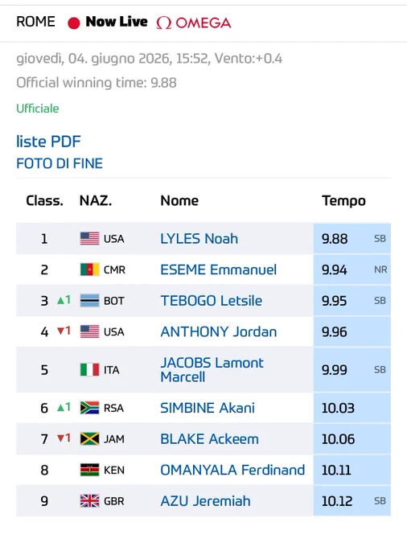
Task: Click the USA flag beside Lyles
Action: pos(89,239)
